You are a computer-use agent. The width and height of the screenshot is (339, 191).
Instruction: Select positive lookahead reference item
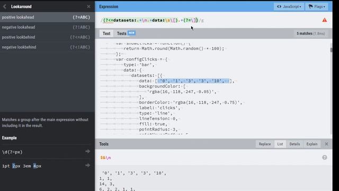click(47, 18)
